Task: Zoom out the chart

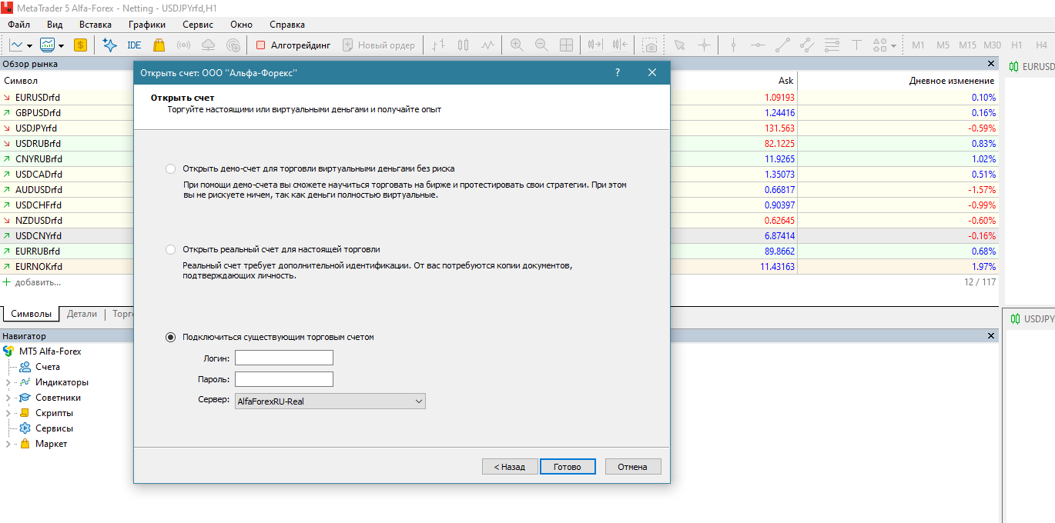Action: point(541,45)
